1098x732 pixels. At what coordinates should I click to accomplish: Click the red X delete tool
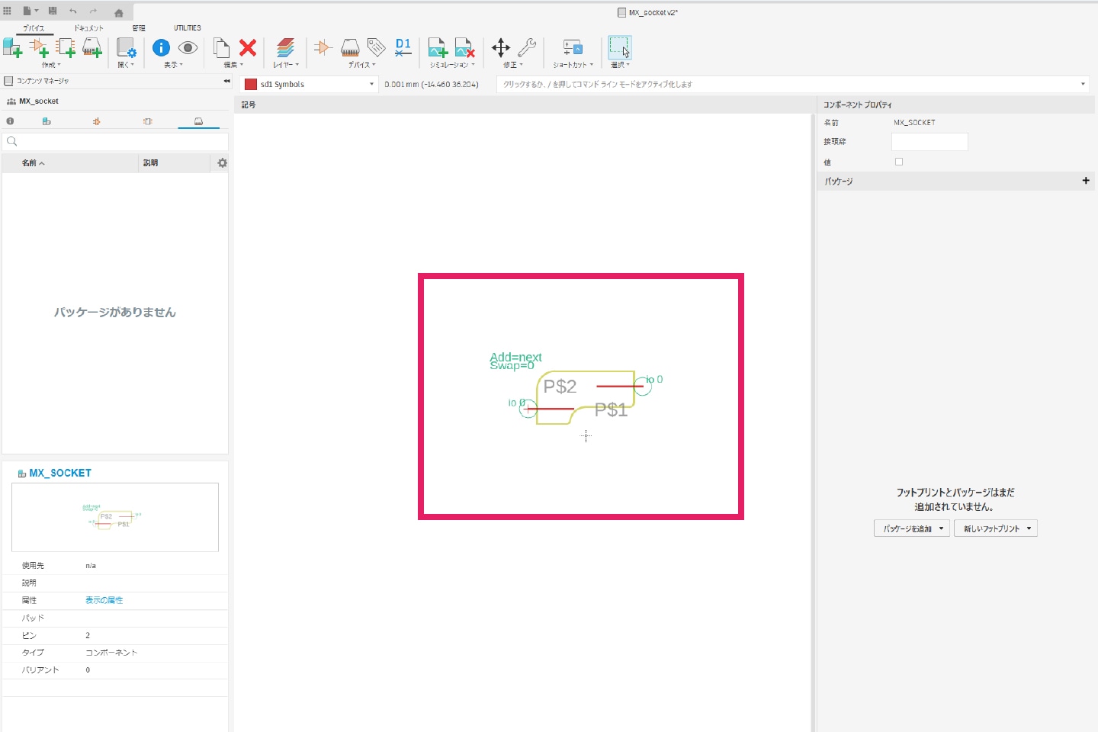(248, 48)
